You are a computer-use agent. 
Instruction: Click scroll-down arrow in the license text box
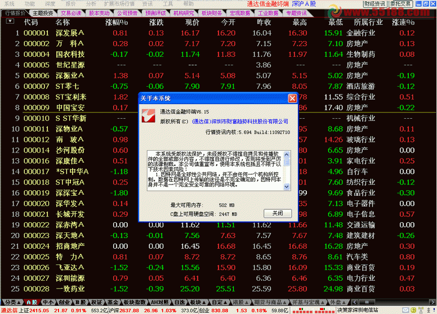[287, 187]
